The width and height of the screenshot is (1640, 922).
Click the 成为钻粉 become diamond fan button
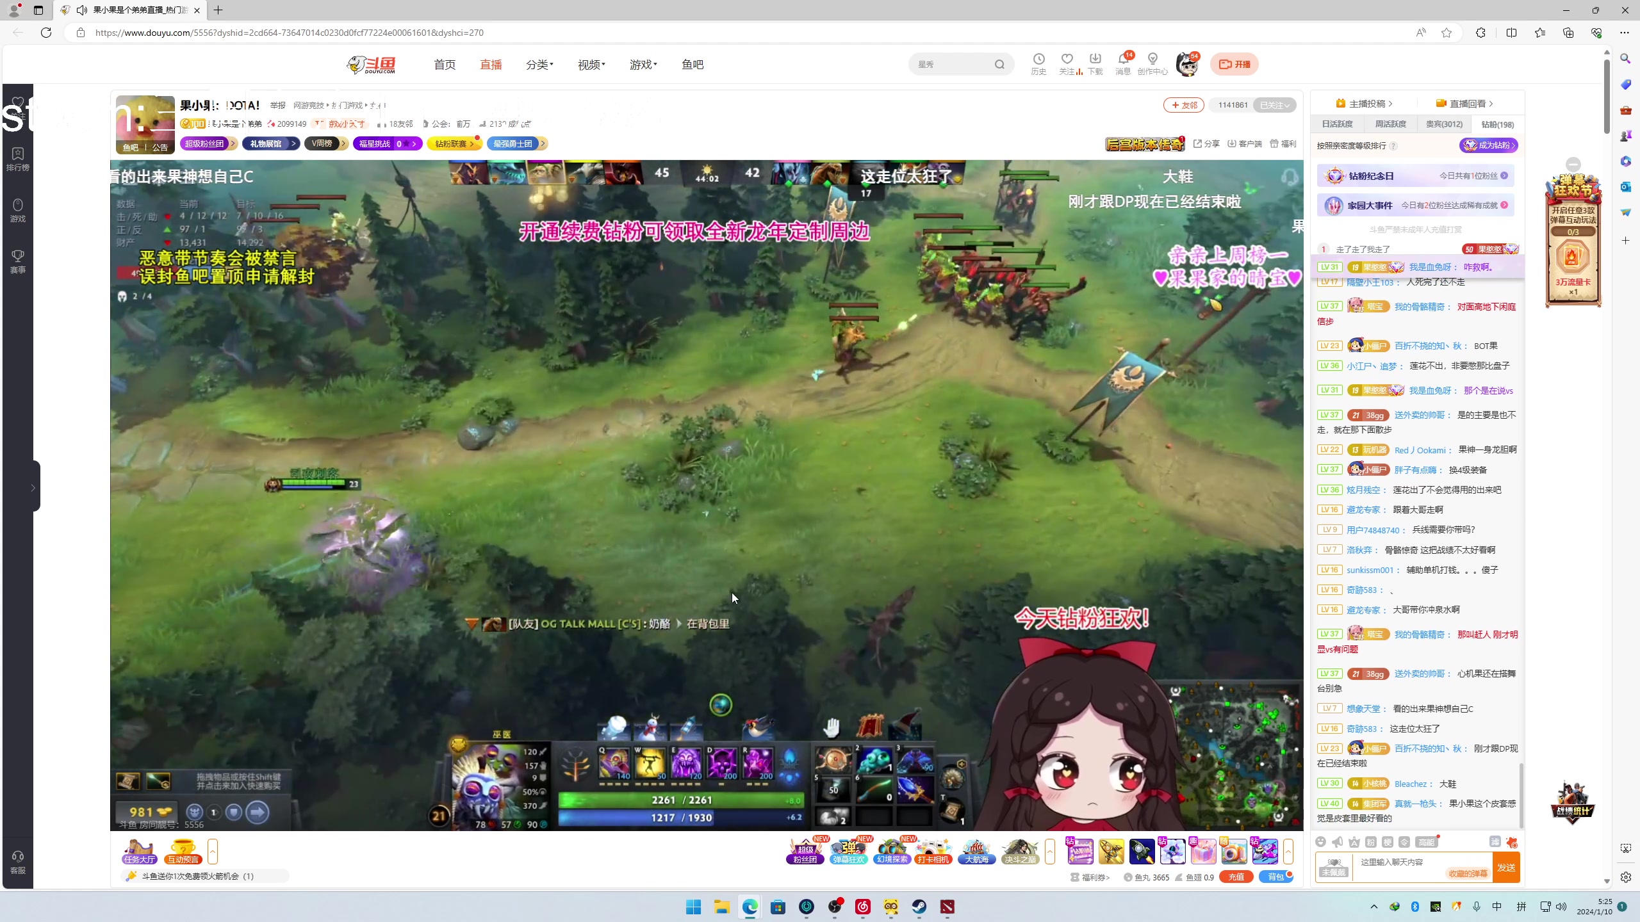1489,145
